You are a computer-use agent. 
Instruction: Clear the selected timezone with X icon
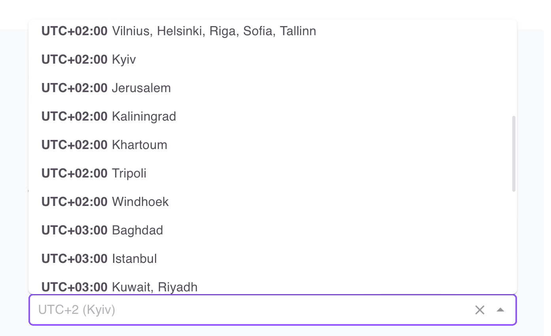[479, 310]
